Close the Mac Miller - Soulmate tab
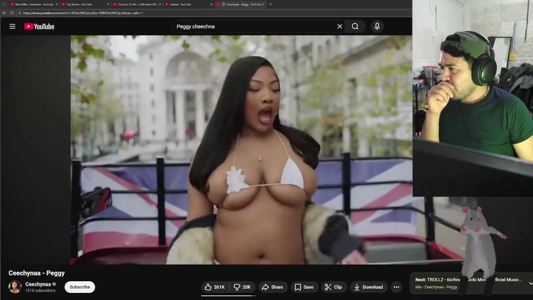The width and height of the screenshot is (533, 300). tap(57, 5)
